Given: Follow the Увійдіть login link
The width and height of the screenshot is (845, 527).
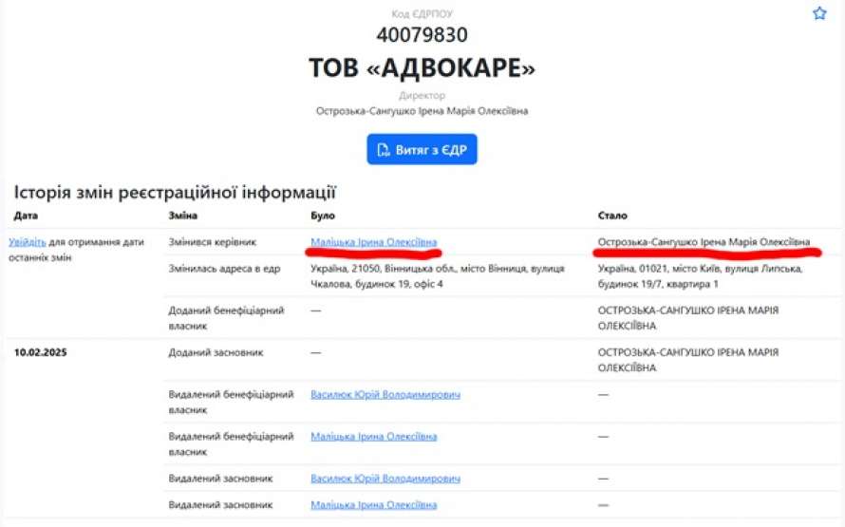Looking at the screenshot, I should [x=27, y=242].
